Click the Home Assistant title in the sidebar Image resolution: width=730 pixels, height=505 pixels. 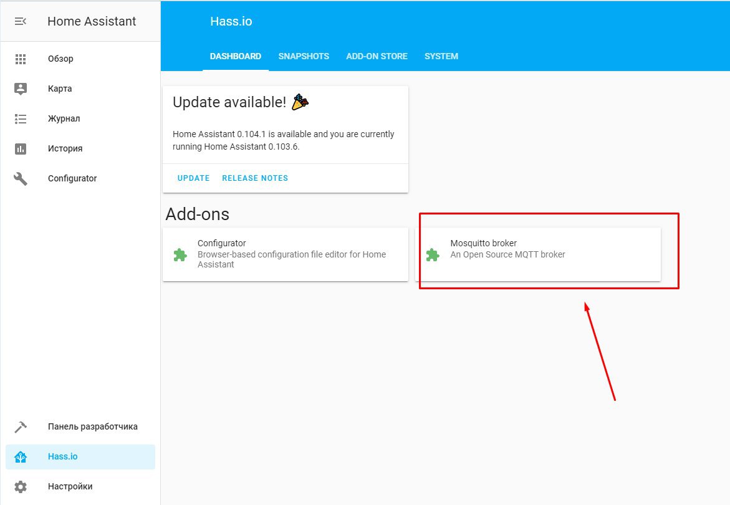(x=92, y=21)
